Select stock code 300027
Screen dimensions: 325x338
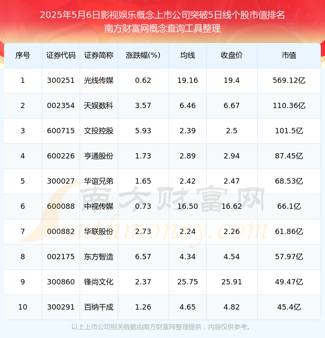point(61,181)
